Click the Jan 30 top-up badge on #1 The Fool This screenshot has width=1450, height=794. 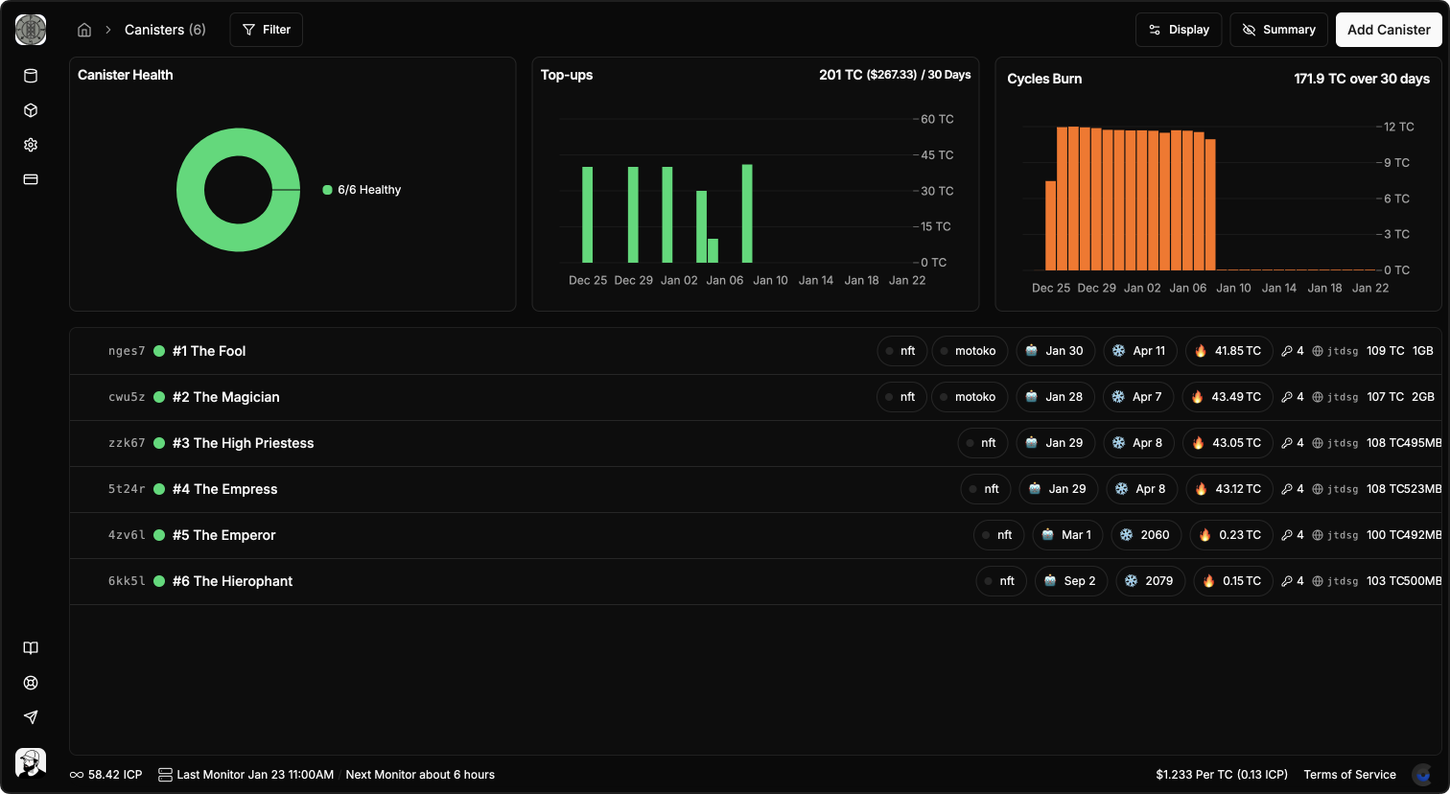[1055, 351]
